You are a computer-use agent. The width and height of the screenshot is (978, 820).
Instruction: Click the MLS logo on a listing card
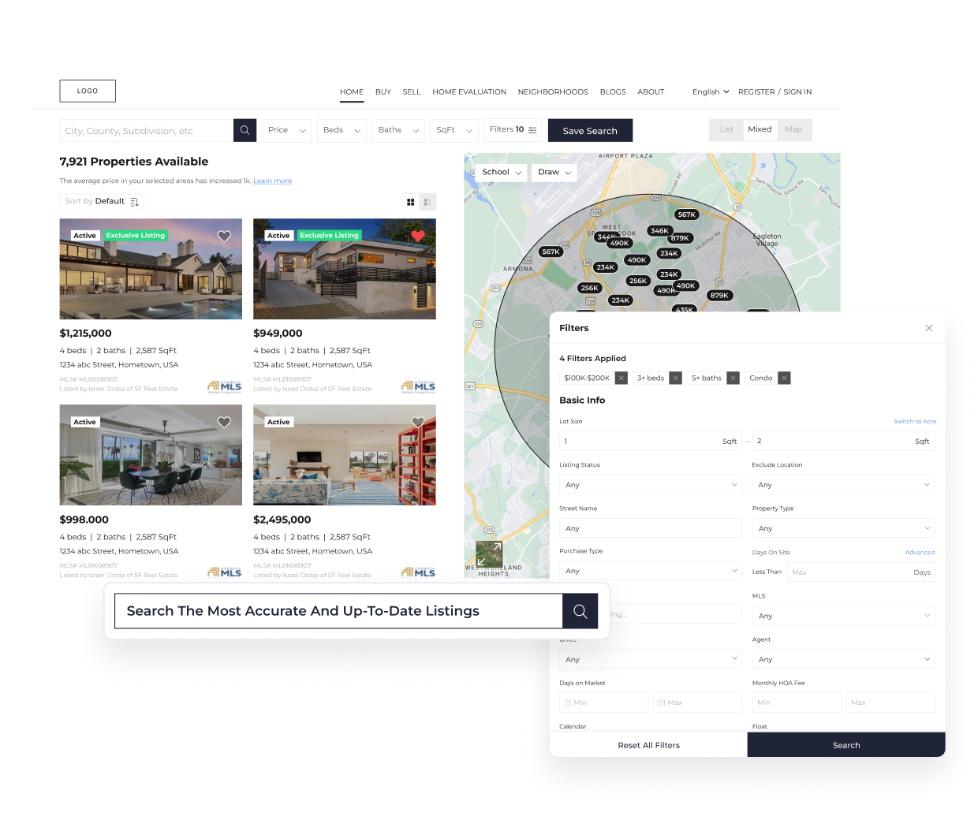[224, 386]
